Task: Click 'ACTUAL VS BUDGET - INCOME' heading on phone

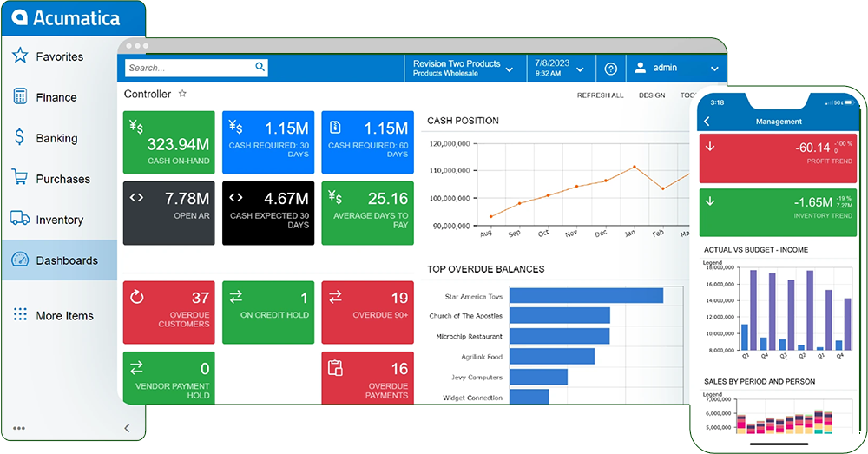Action: click(756, 250)
